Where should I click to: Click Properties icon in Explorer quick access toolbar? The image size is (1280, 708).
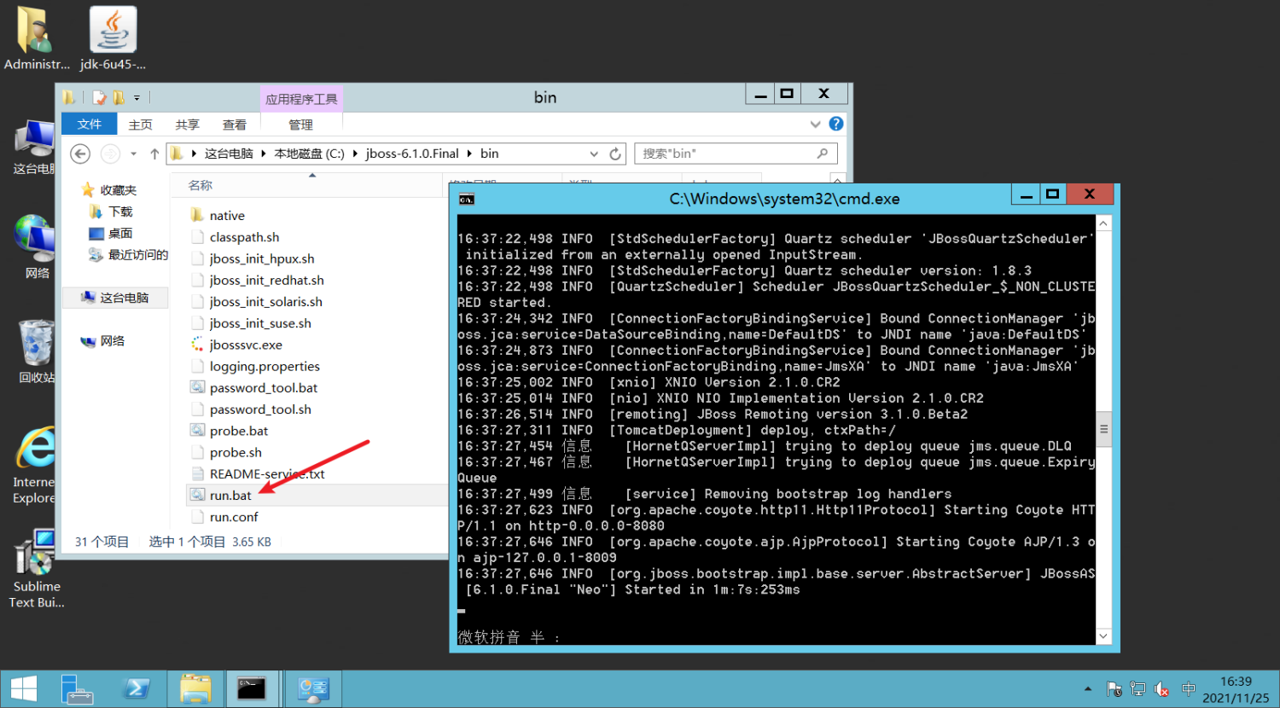click(x=99, y=98)
